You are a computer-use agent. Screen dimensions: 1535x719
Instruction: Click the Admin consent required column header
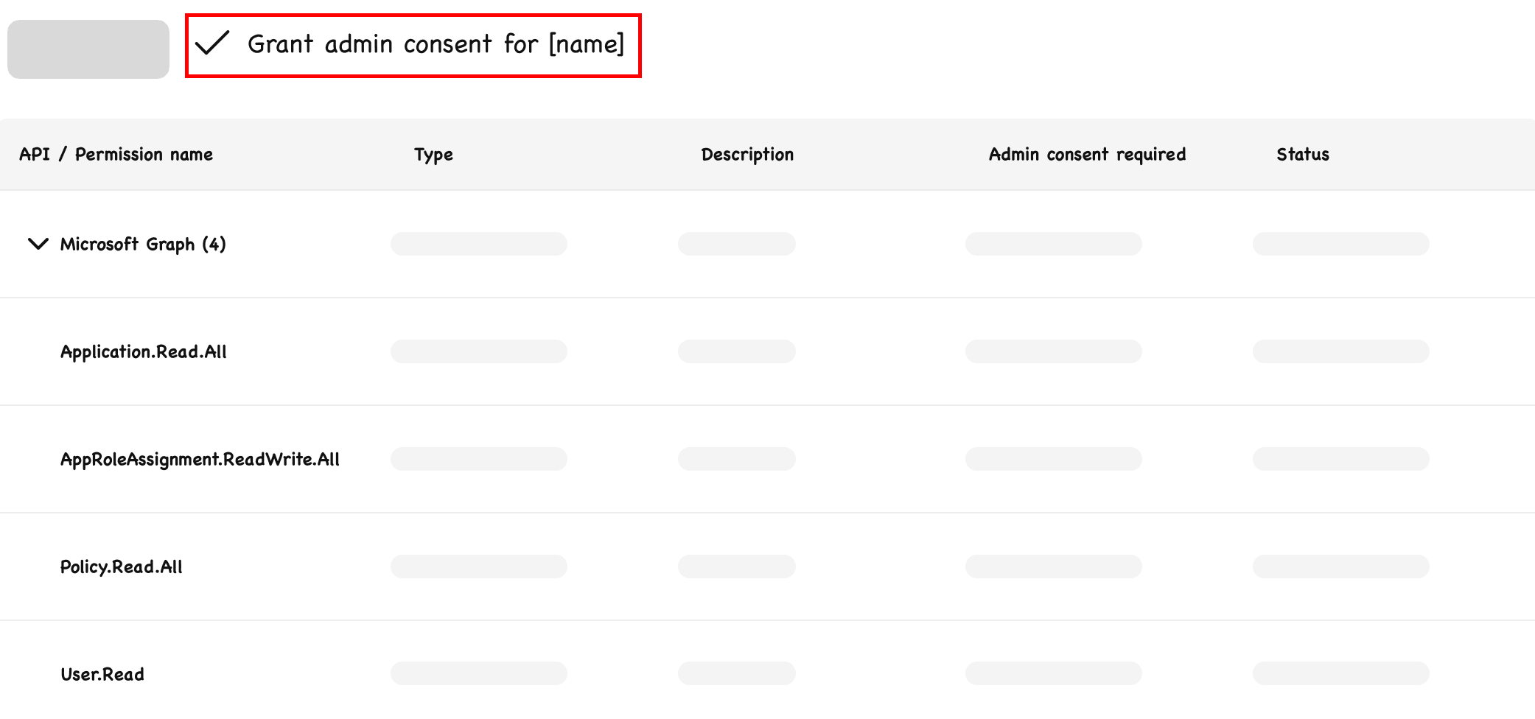coord(1087,155)
